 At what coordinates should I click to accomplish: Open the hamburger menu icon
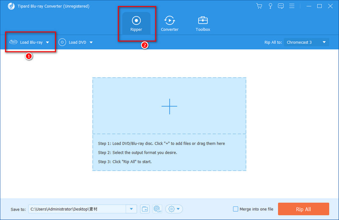[x=292, y=6]
